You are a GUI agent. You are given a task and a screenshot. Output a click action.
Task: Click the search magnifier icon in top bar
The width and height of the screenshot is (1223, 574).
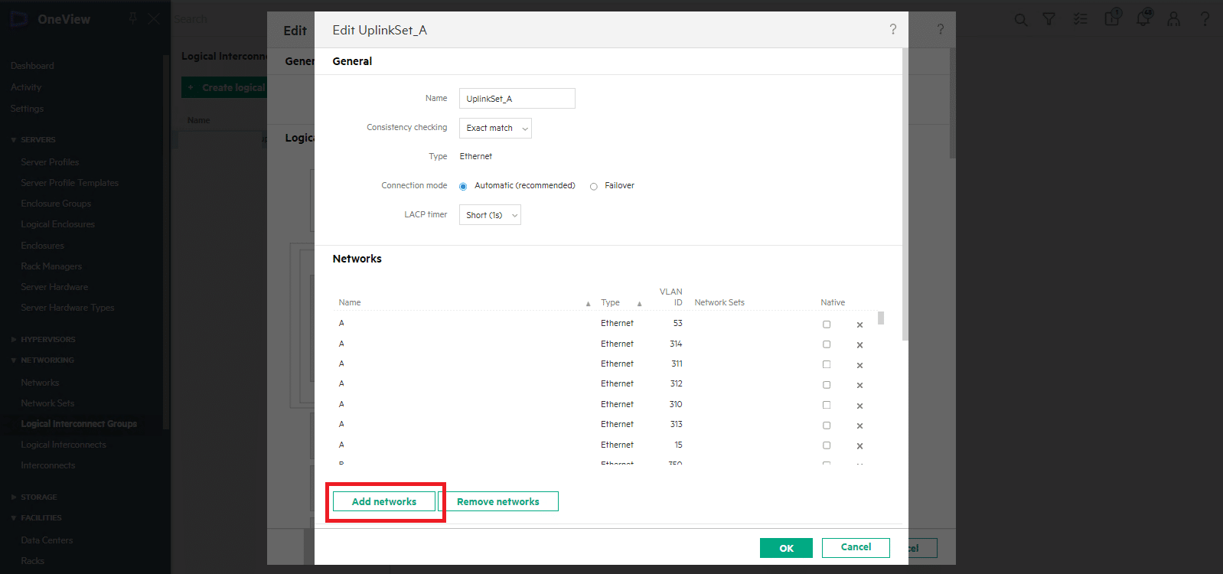1021,19
